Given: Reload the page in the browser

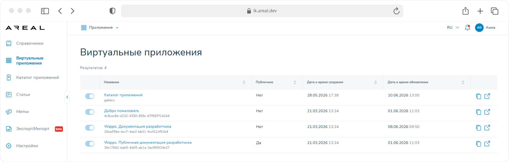Looking at the screenshot, I should point(396,11).
